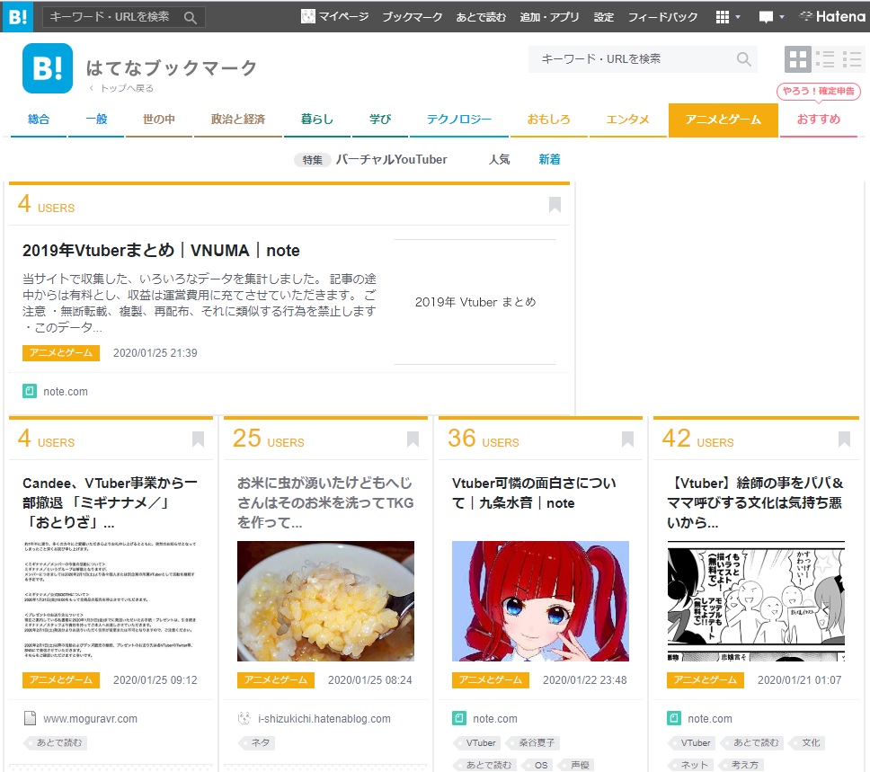Click the ネタ tag
The width and height of the screenshot is (870, 772).
(x=259, y=742)
